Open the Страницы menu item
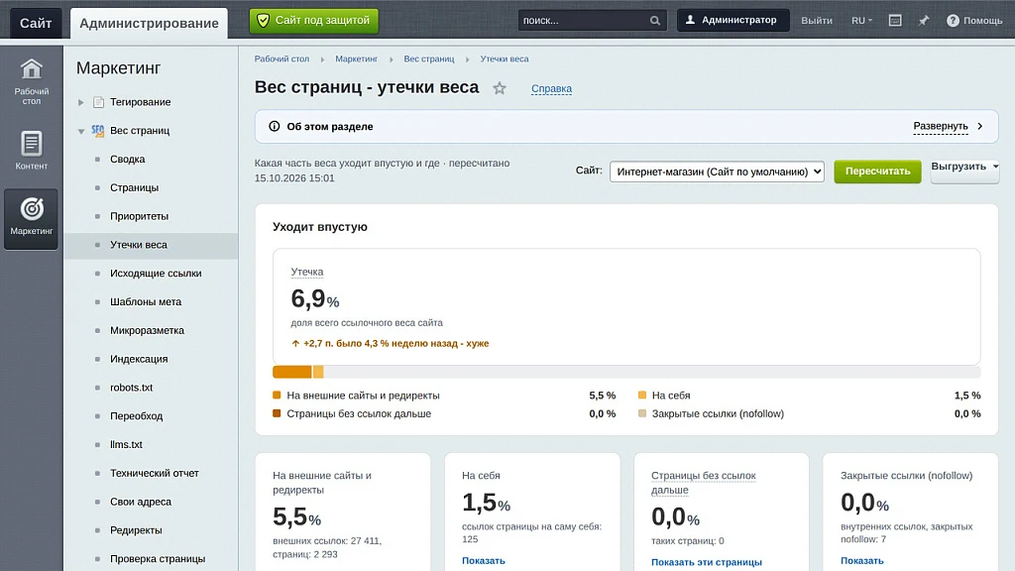 pos(134,187)
